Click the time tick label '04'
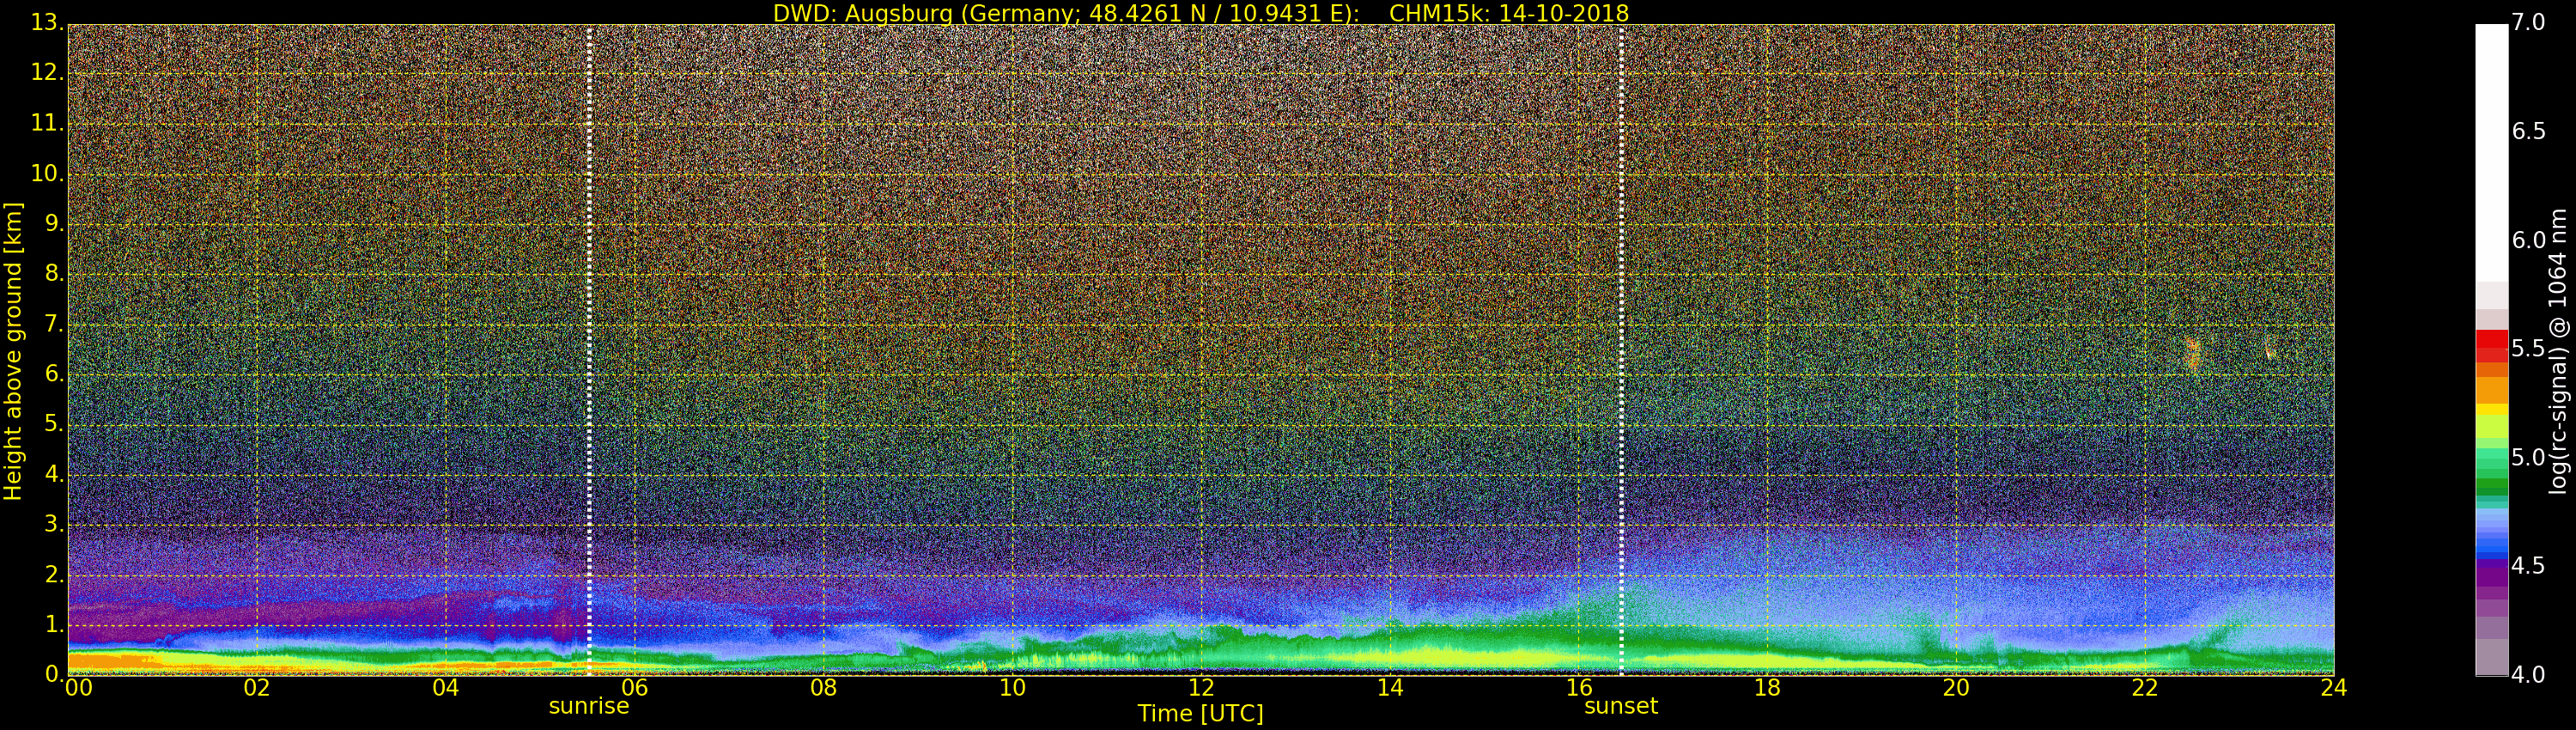This screenshot has height=730, width=2576. [446, 688]
